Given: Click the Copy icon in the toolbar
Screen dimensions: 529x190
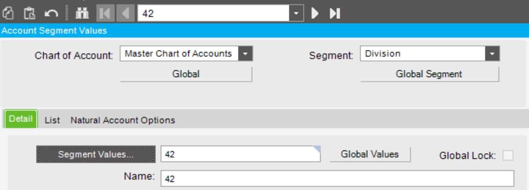Looking at the screenshot, I should tap(8, 13).
